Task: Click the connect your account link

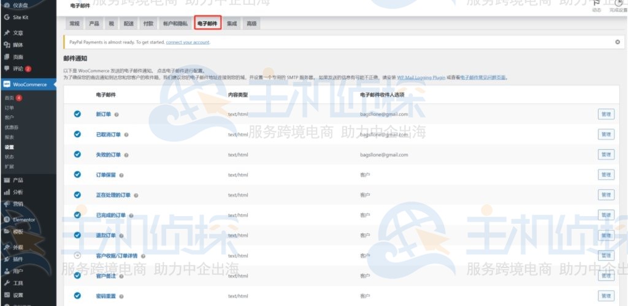Action: 188,42
